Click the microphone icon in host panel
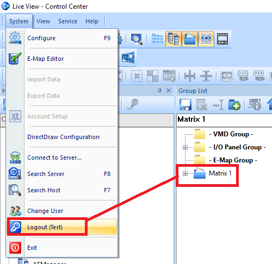 point(133,104)
